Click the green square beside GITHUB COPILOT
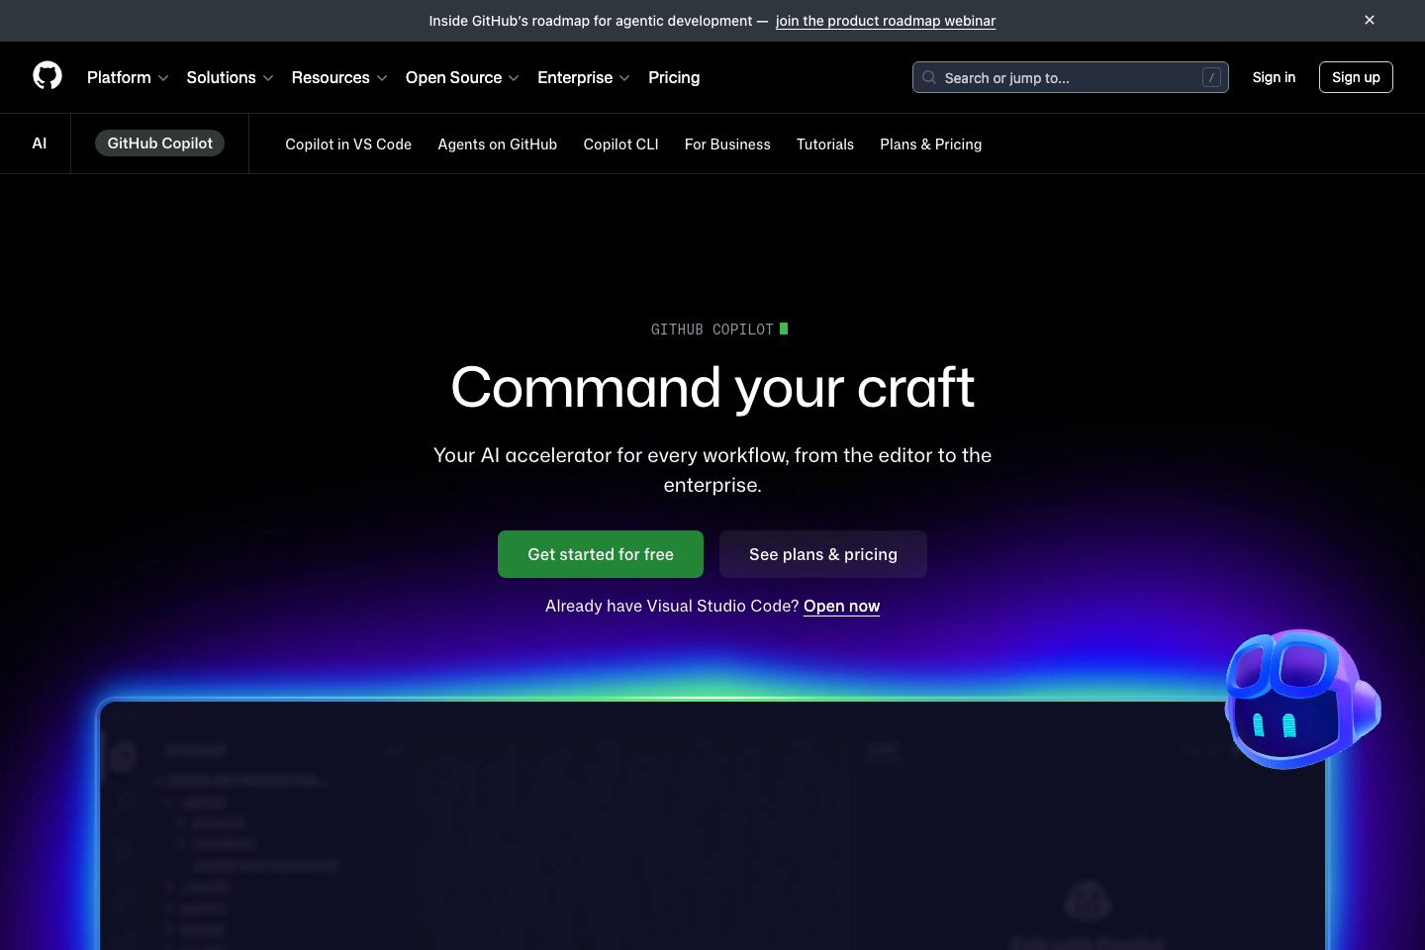 [784, 328]
